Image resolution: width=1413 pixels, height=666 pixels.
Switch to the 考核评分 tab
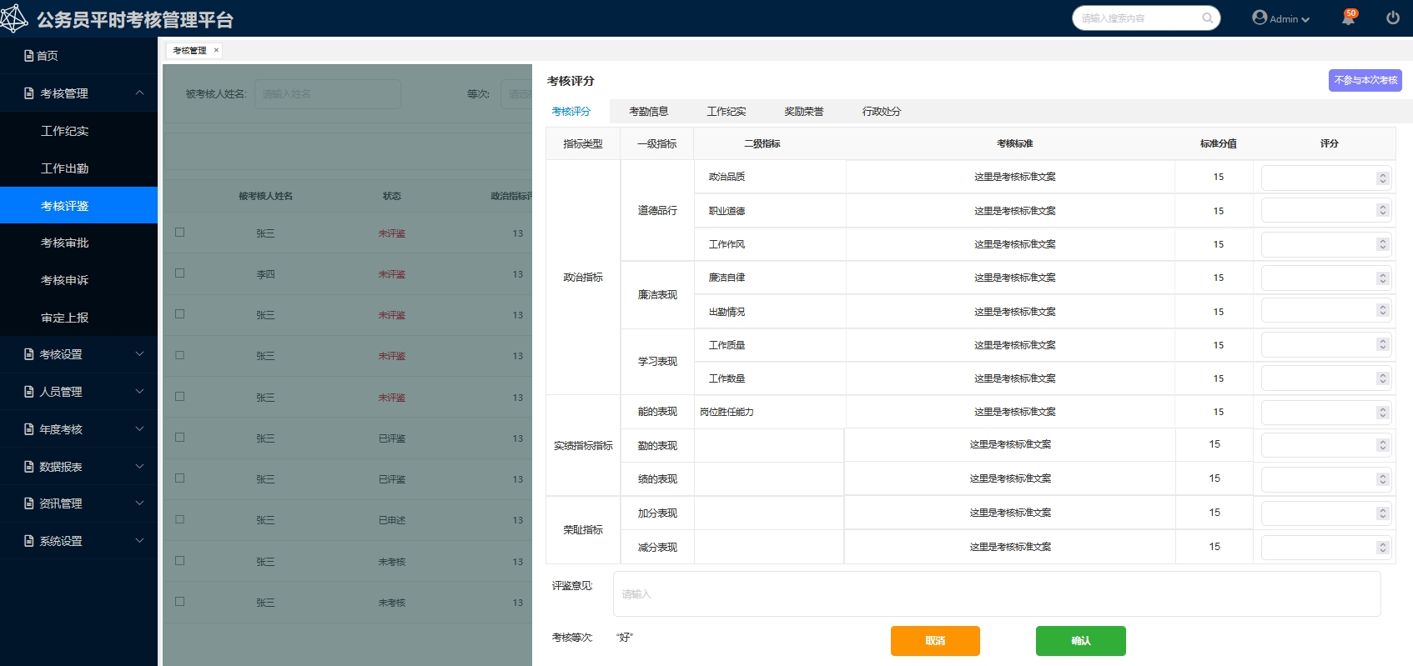click(571, 112)
